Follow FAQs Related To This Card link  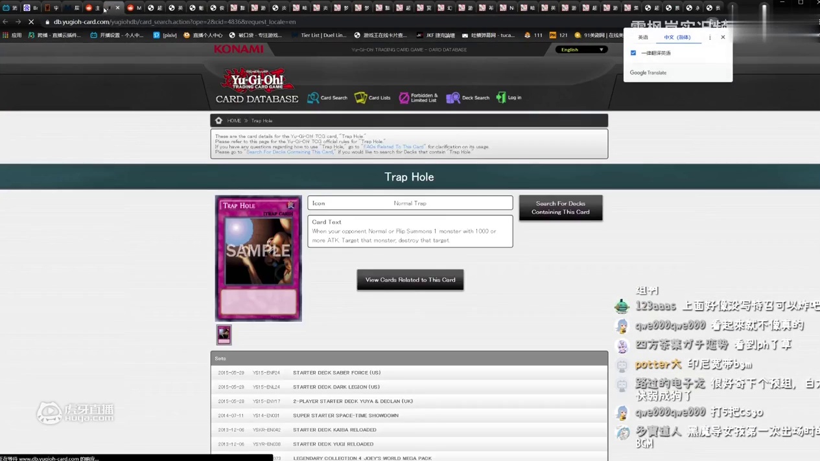393,147
